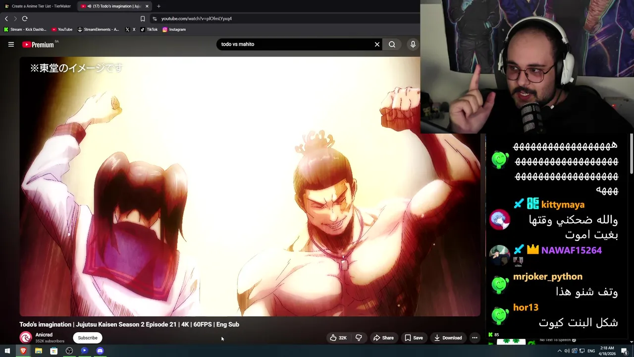Open the X bookmark

[x=130, y=29]
